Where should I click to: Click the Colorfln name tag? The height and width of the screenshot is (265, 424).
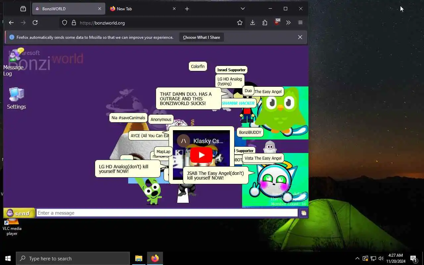point(198,67)
